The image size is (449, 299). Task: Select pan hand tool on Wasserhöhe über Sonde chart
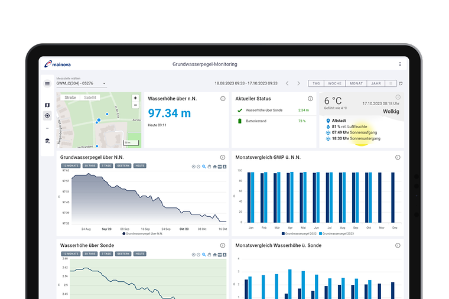click(x=209, y=255)
